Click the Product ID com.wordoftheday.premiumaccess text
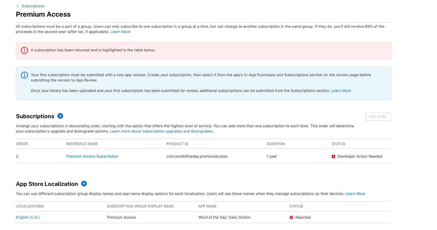437x230 pixels. 197,156
